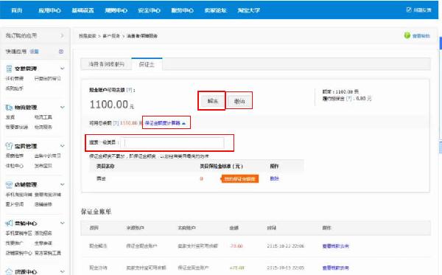Screen dimensions: 442x275
Task: Click the 删除 link in category row
Action: (274, 178)
